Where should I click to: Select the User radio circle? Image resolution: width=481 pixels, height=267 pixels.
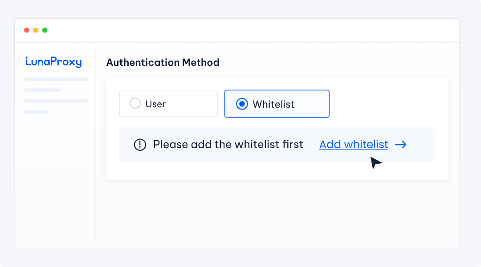tap(135, 104)
